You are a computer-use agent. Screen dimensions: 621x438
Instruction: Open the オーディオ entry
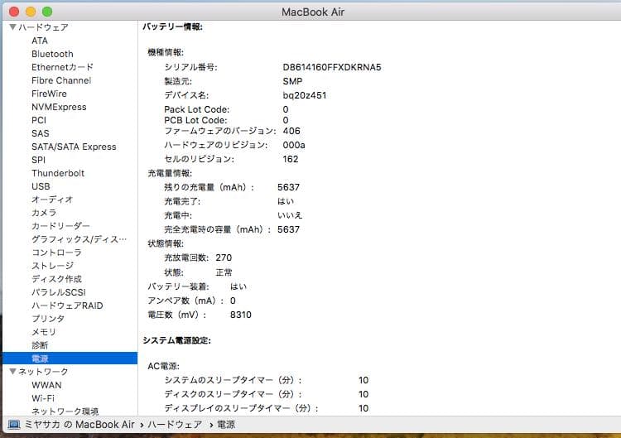pyautogui.click(x=52, y=200)
